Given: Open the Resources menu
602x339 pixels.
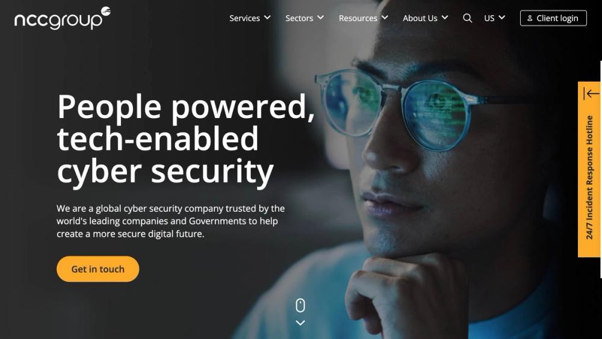Looking at the screenshot, I should tap(358, 18).
